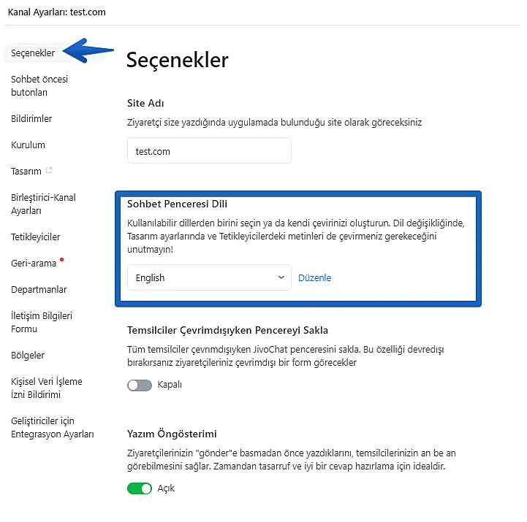This screenshot has width=527, height=522.
Task: Open the Seçenekler menu item
Action: (33, 53)
